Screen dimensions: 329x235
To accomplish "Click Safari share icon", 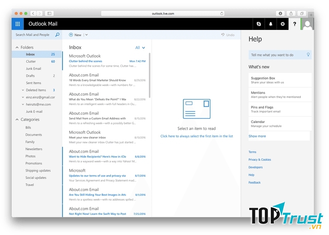I will tap(291, 13).
